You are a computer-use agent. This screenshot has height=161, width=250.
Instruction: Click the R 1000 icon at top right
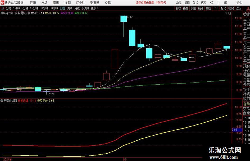[x=248, y=9]
